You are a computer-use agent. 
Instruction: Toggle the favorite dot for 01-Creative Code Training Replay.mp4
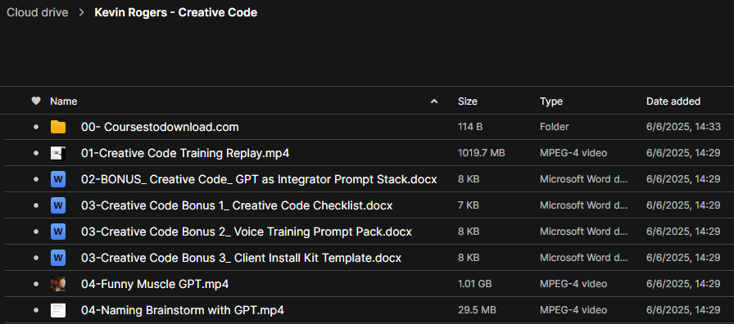[x=36, y=153]
